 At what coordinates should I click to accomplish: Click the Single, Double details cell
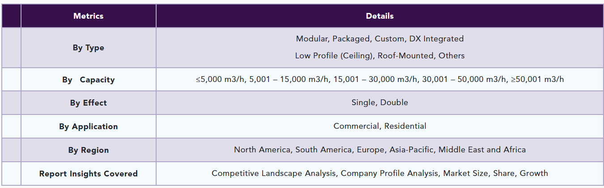(380, 103)
